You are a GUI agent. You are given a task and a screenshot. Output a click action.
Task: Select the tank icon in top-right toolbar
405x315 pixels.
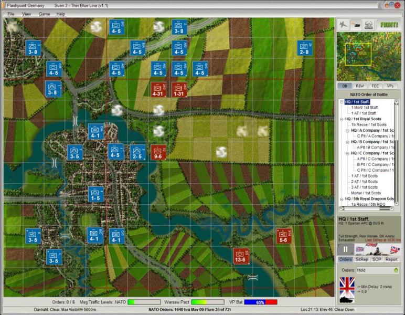pyautogui.click(x=356, y=24)
